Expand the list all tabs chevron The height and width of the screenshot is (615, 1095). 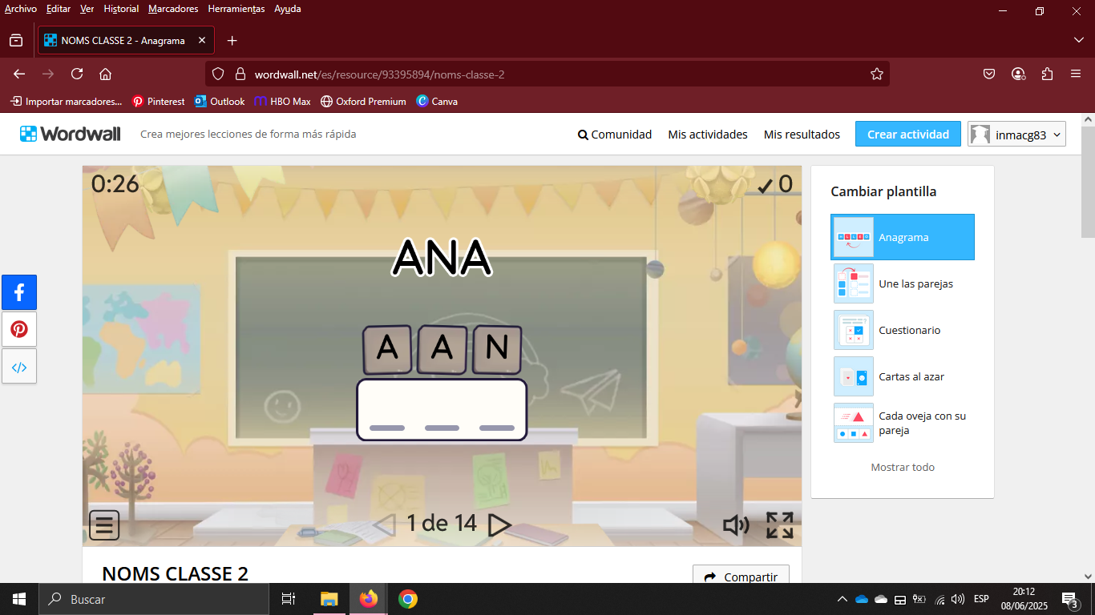[1078, 40]
